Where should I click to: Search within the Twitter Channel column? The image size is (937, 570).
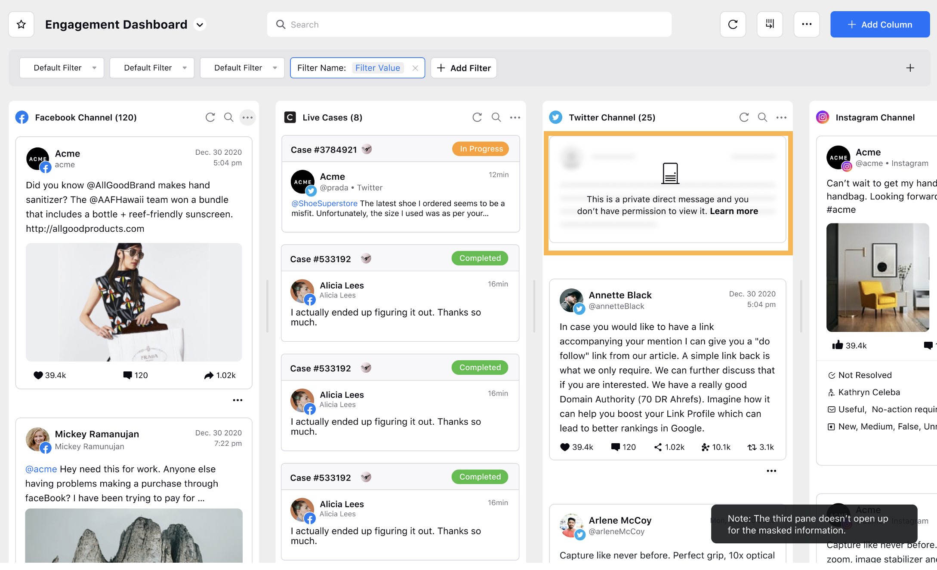point(763,117)
